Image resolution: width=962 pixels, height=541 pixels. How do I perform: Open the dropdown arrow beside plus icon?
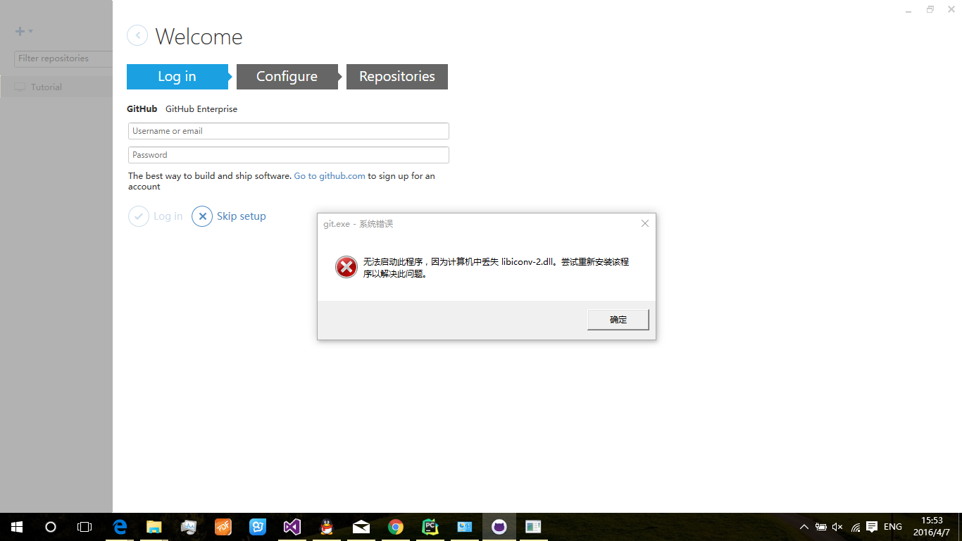pos(31,32)
